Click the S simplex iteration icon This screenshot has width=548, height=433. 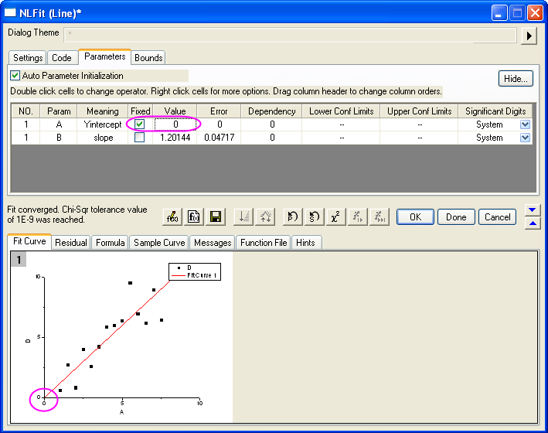(x=314, y=217)
